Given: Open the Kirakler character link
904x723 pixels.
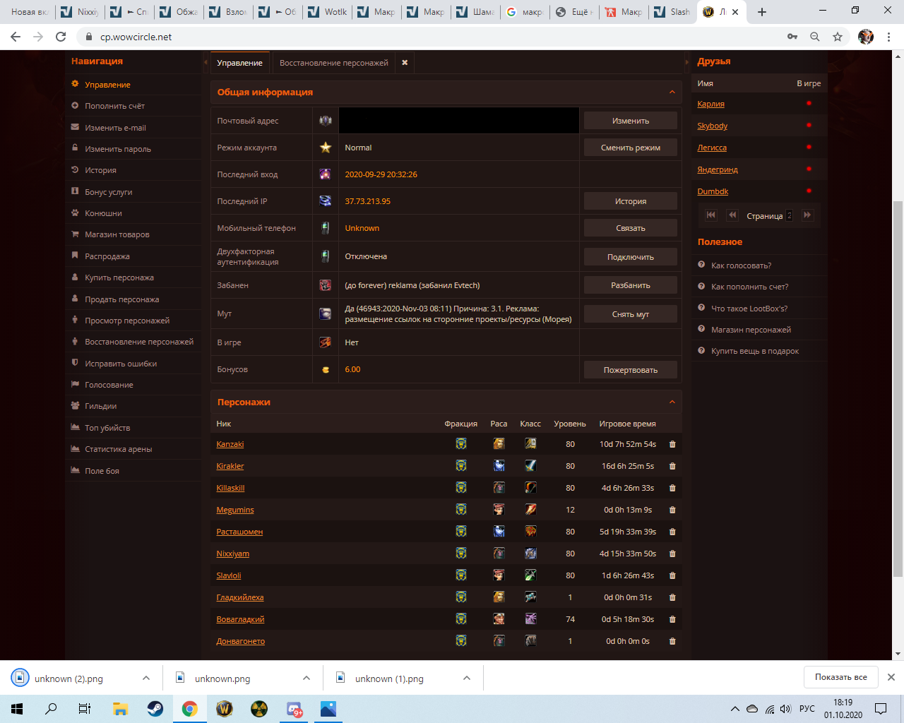Looking at the screenshot, I should [230, 466].
